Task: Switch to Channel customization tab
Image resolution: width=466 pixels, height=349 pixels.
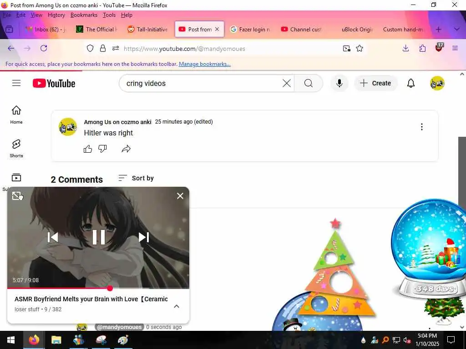Action: click(x=301, y=30)
